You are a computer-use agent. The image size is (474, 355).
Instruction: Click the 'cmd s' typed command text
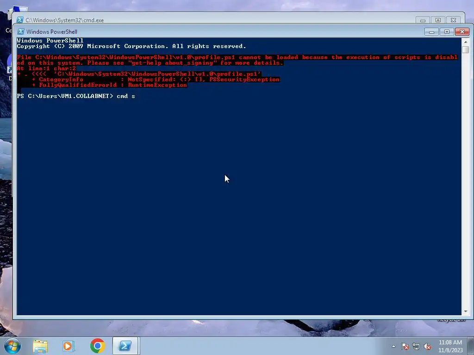[x=126, y=96]
